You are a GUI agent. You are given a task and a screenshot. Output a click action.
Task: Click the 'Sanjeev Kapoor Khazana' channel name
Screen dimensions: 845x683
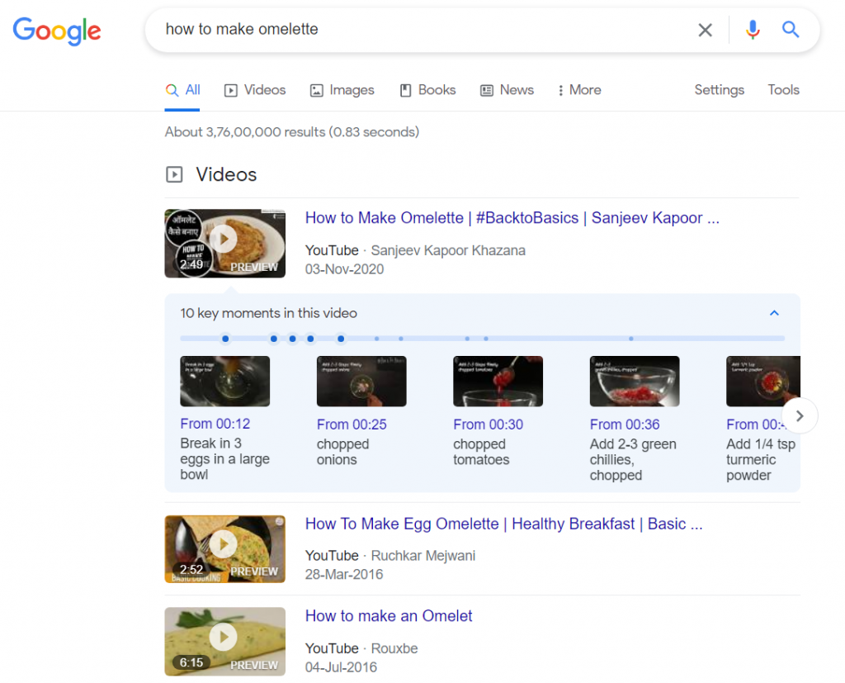(x=448, y=251)
